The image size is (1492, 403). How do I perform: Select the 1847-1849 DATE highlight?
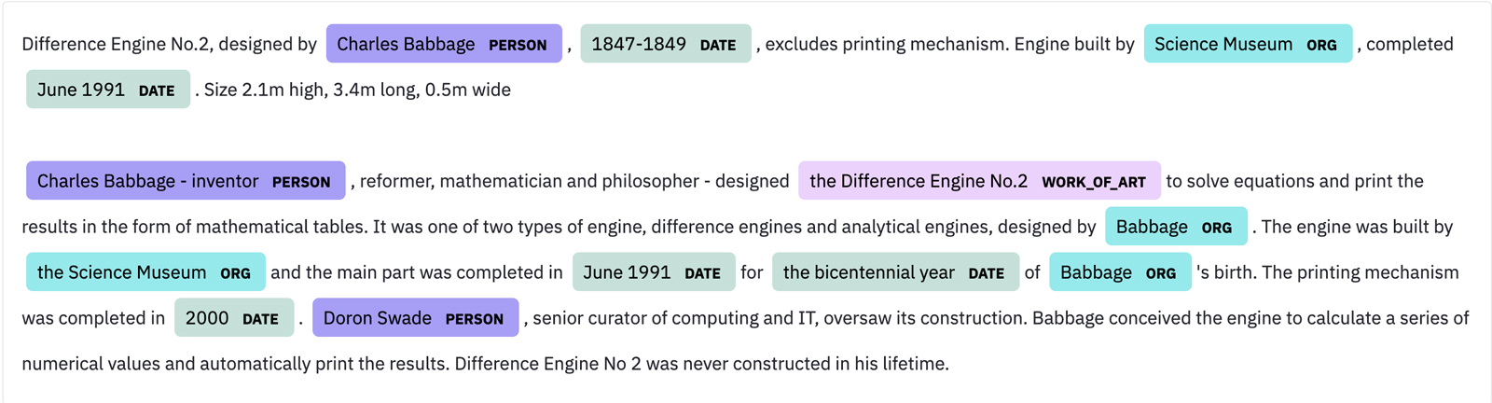665,44
